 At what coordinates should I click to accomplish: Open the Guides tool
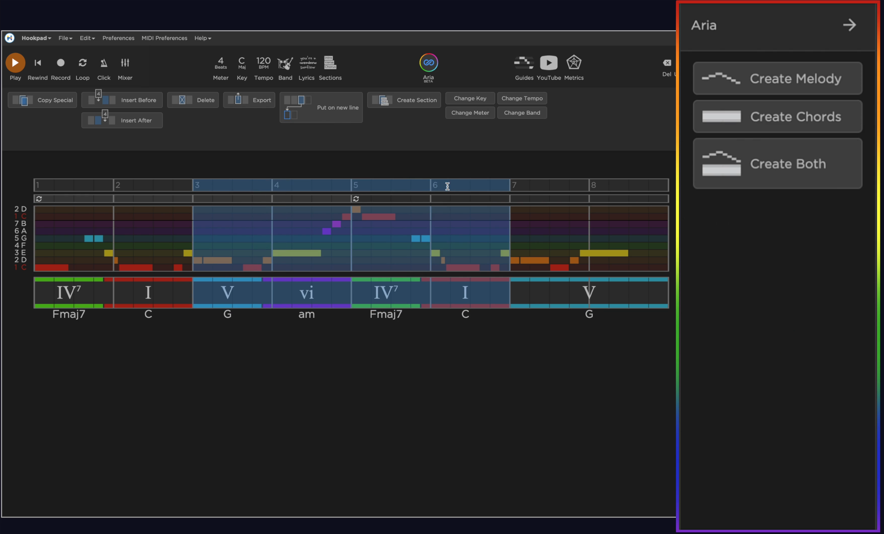[524, 62]
